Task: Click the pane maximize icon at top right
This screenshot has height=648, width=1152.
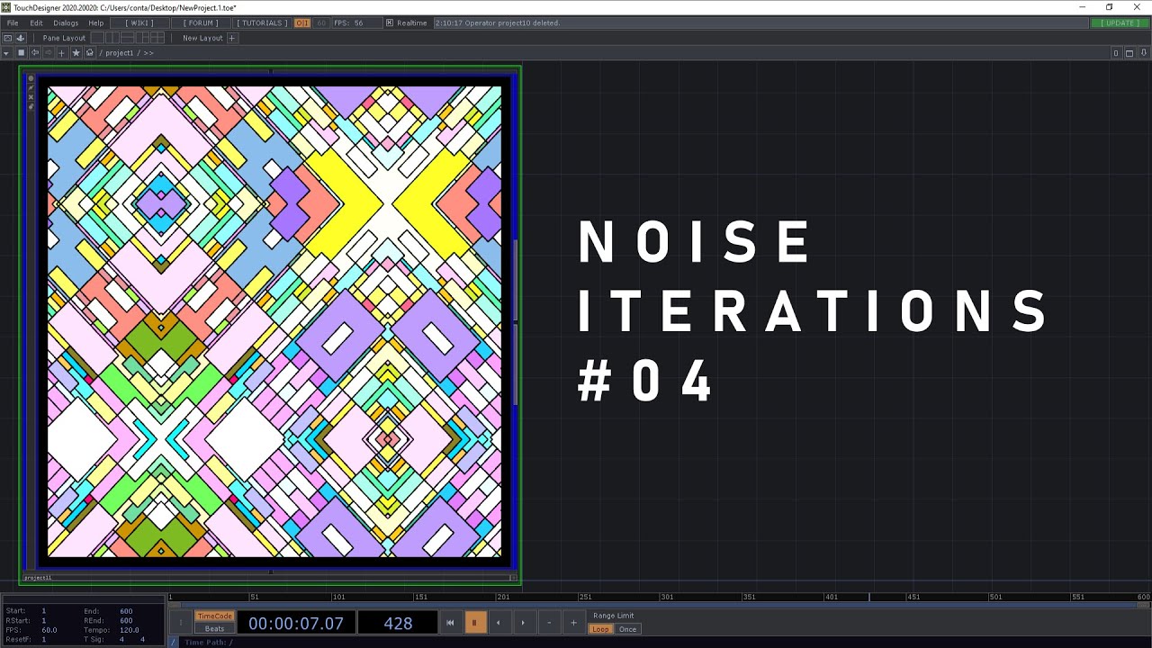Action: [x=1129, y=53]
